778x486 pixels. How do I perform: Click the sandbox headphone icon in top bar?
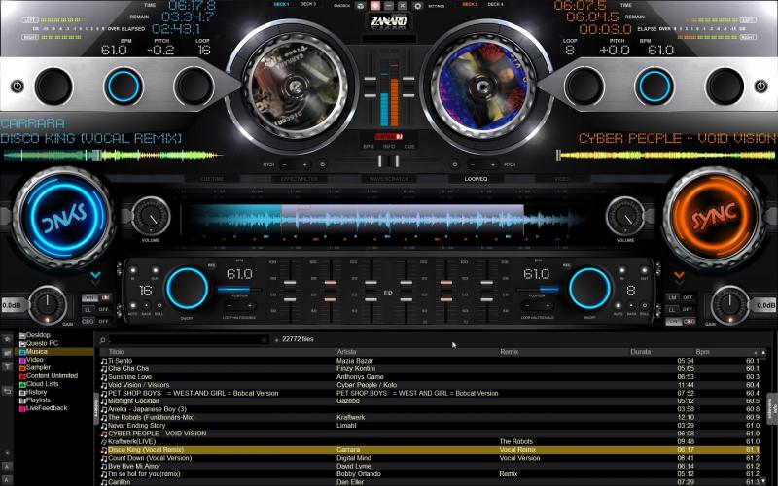coord(361,6)
